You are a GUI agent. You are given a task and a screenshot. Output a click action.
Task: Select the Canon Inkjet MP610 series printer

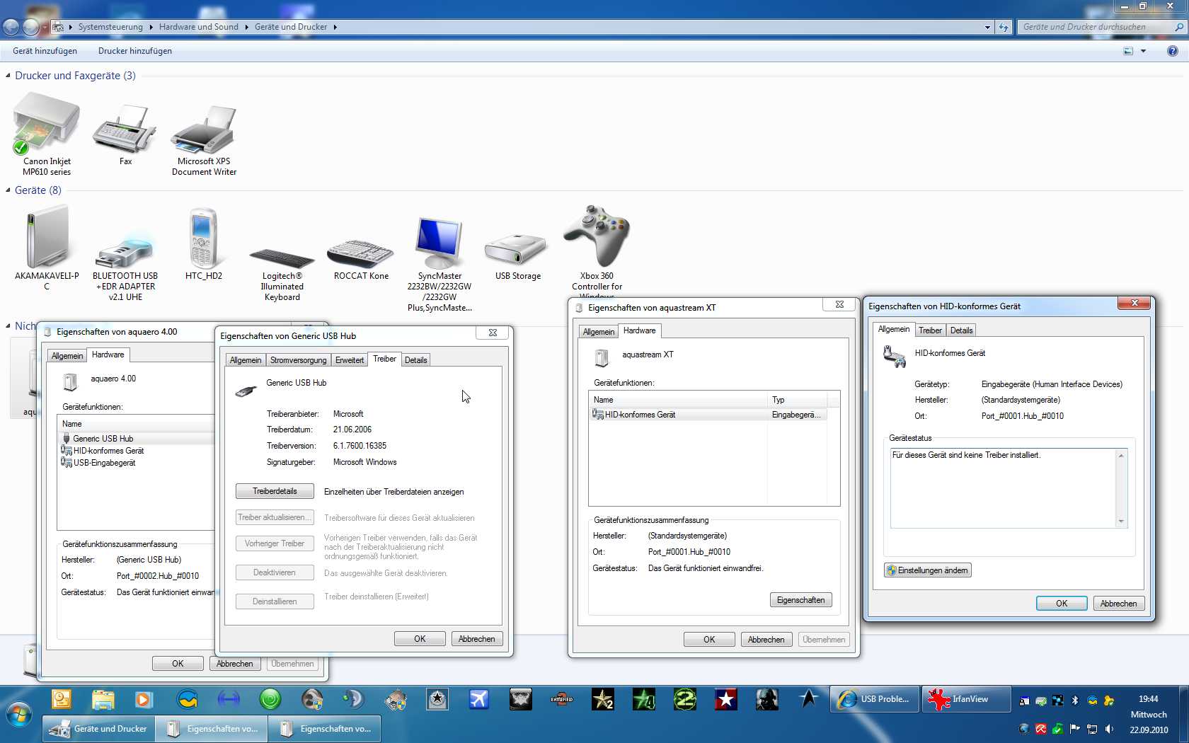(x=47, y=134)
